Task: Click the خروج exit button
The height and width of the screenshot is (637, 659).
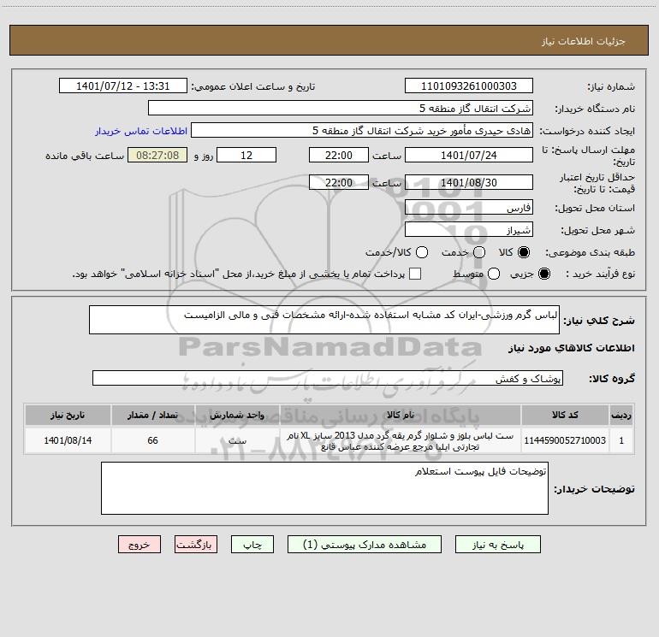Action: (x=140, y=545)
